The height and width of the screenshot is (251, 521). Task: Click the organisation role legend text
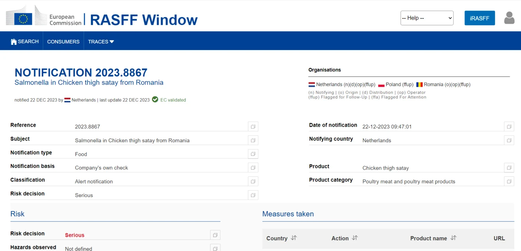tap(367, 95)
